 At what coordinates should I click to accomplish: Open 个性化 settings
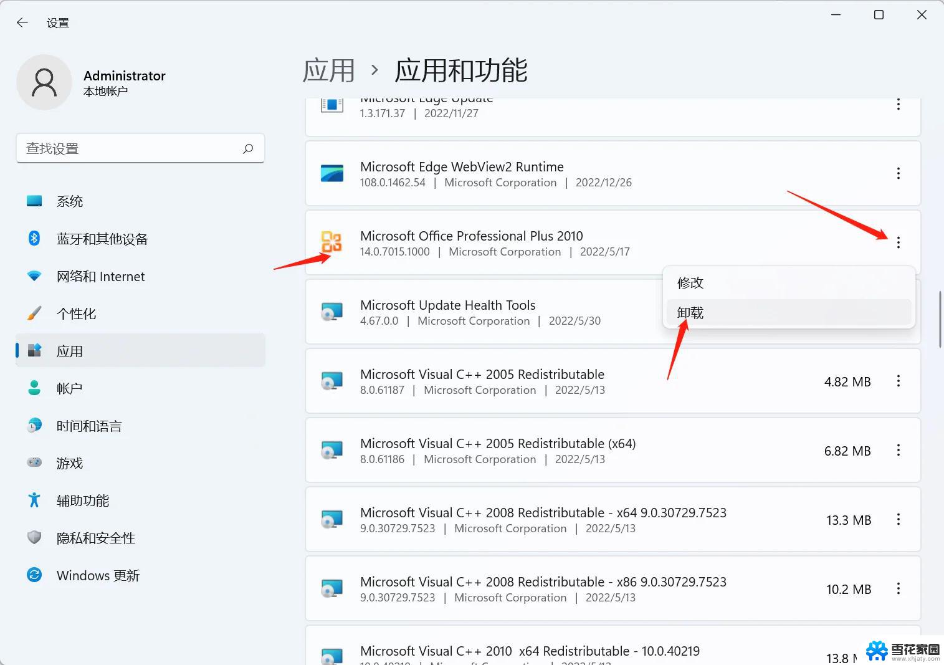coord(140,313)
